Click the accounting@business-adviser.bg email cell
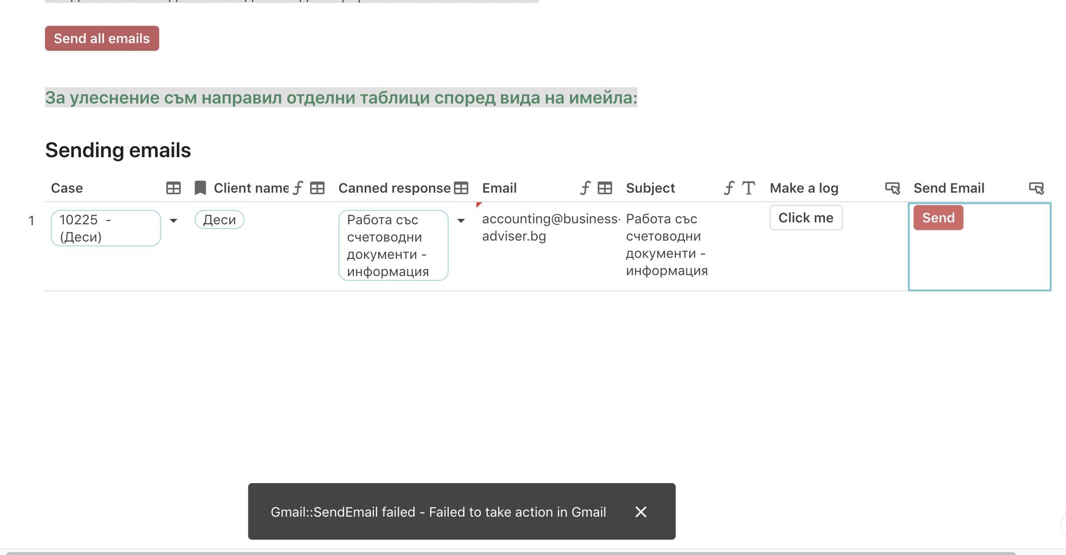The height and width of the screenshot is (555, 1066). pos(550,227)
